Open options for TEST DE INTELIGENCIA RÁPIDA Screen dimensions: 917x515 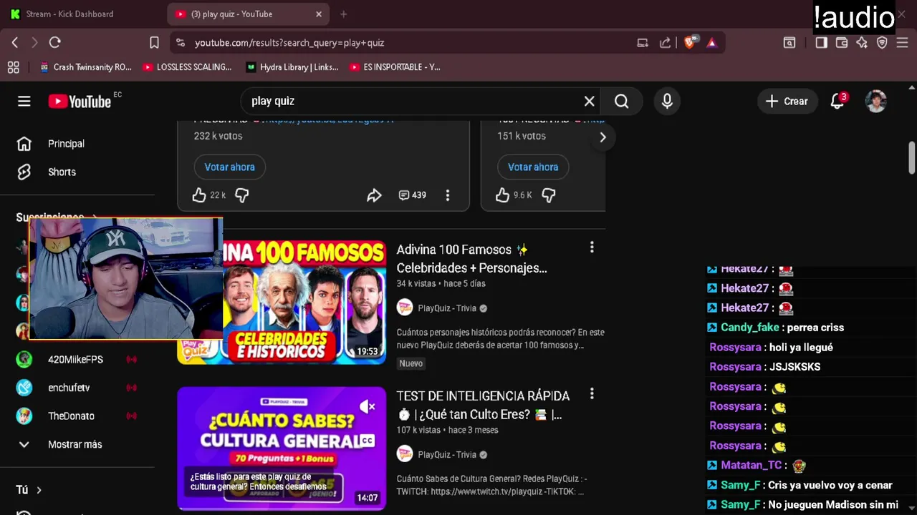tap(592, 394)
